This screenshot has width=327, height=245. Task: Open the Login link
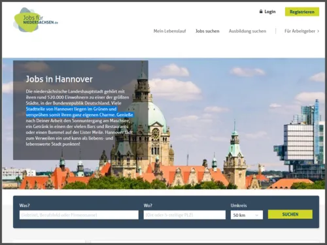(270, 12)
